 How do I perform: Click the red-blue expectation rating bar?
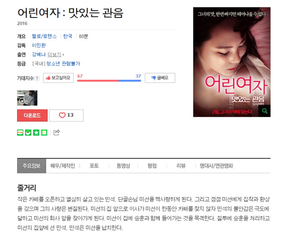(109, 81)
